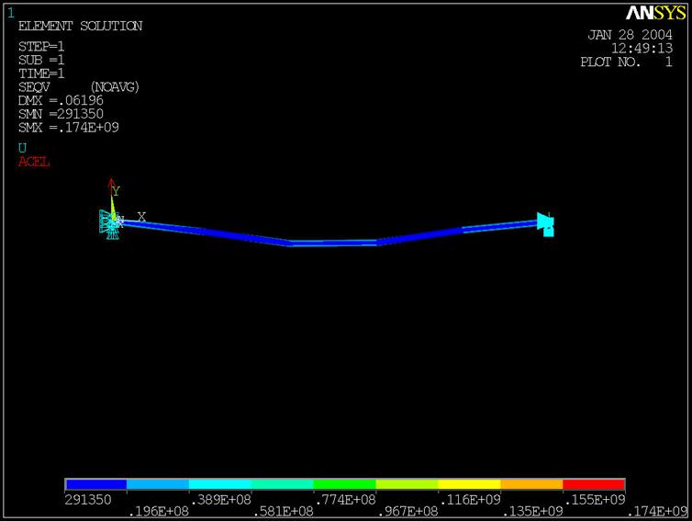Image resolution: width=692 pixels, height=521 pixels.
Task: Click the SMX =.174E+09 value
Action: pyautogui.click(x=69, y=128)
